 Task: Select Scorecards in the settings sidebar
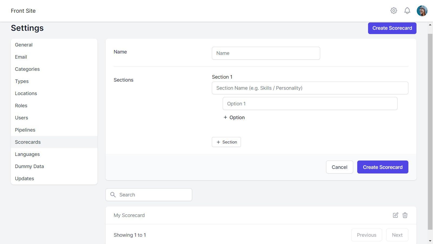click(x=28, y=142)
